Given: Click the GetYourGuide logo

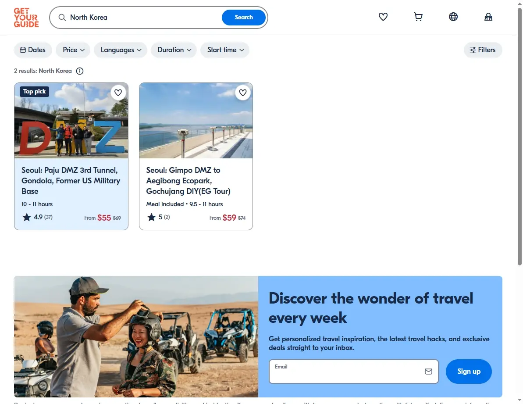Looking at the screenshot, I should tap(26, 18).
